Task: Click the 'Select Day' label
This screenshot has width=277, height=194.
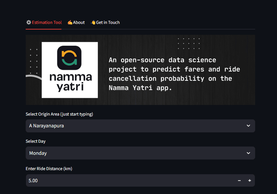Action: pyautogui.click(x=36, y=141)
